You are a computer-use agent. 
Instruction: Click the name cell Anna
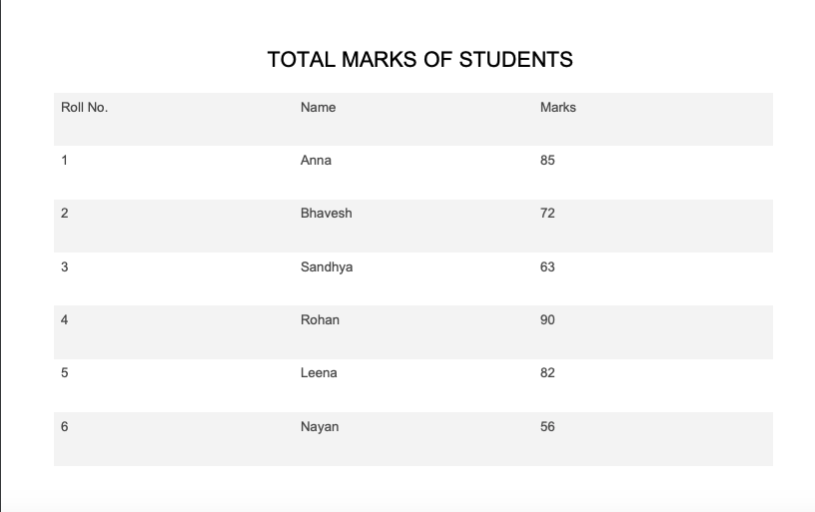316,160
